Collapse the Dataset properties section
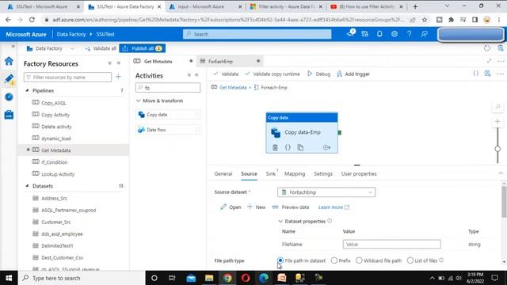This screenshot has width=507, height=285. (x=280, y=222)
